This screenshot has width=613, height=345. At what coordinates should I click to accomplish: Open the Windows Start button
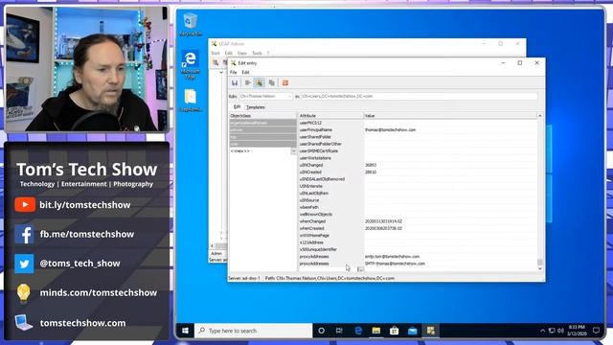click(185, 331)
